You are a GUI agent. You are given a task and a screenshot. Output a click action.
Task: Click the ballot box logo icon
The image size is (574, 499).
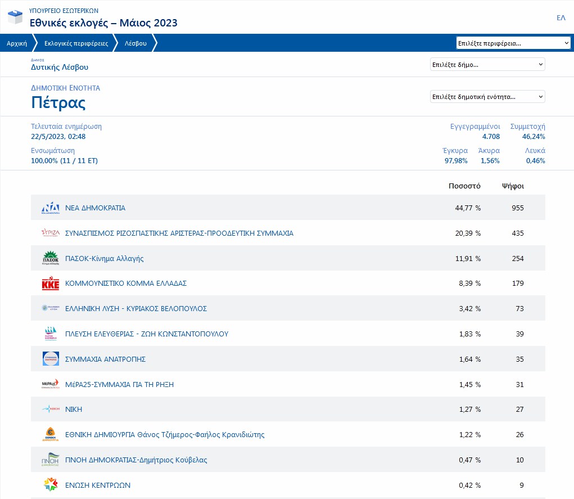coord(15,17)
